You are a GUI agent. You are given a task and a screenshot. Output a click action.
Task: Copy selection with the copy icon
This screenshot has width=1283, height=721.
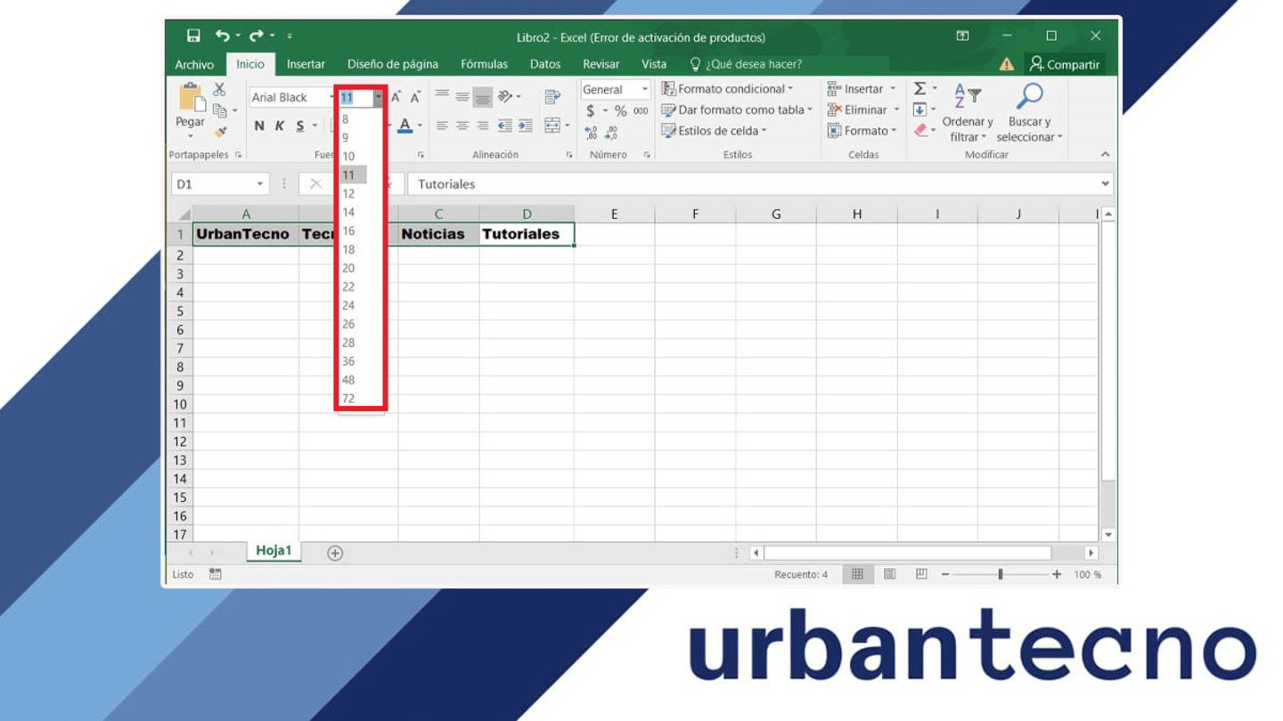[219, 110]
